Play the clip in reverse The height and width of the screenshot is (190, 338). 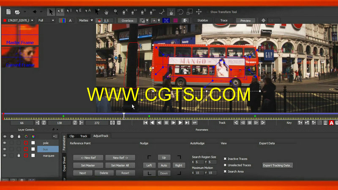152,123
